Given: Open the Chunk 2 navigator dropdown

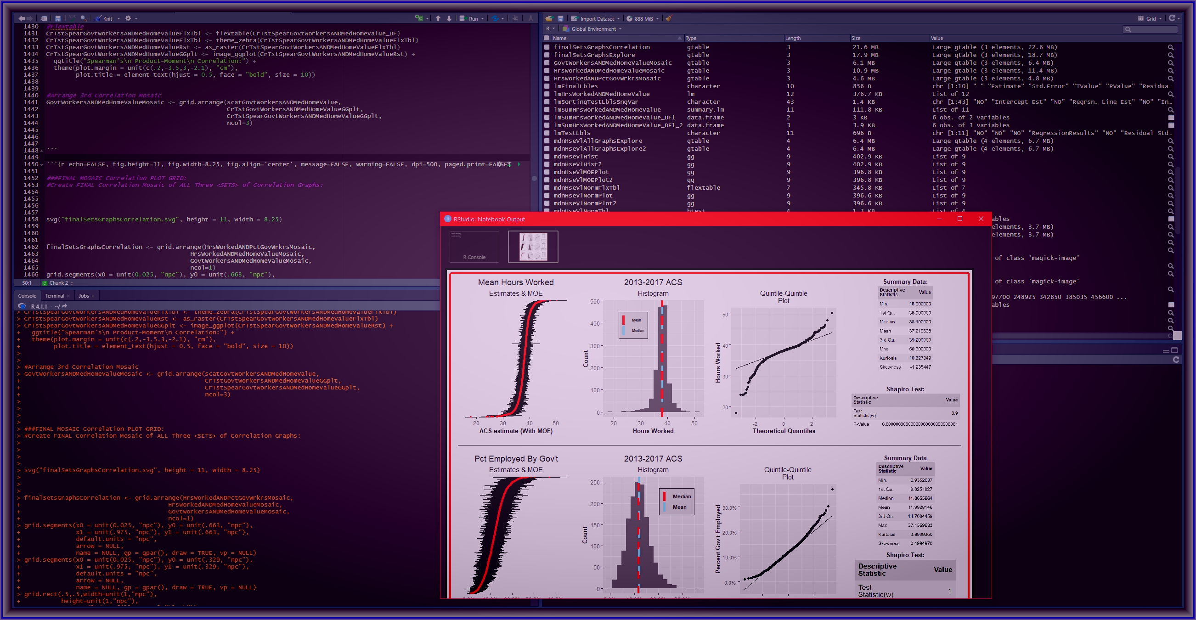Looking at the screenshot, I should (x=58, y=283).
